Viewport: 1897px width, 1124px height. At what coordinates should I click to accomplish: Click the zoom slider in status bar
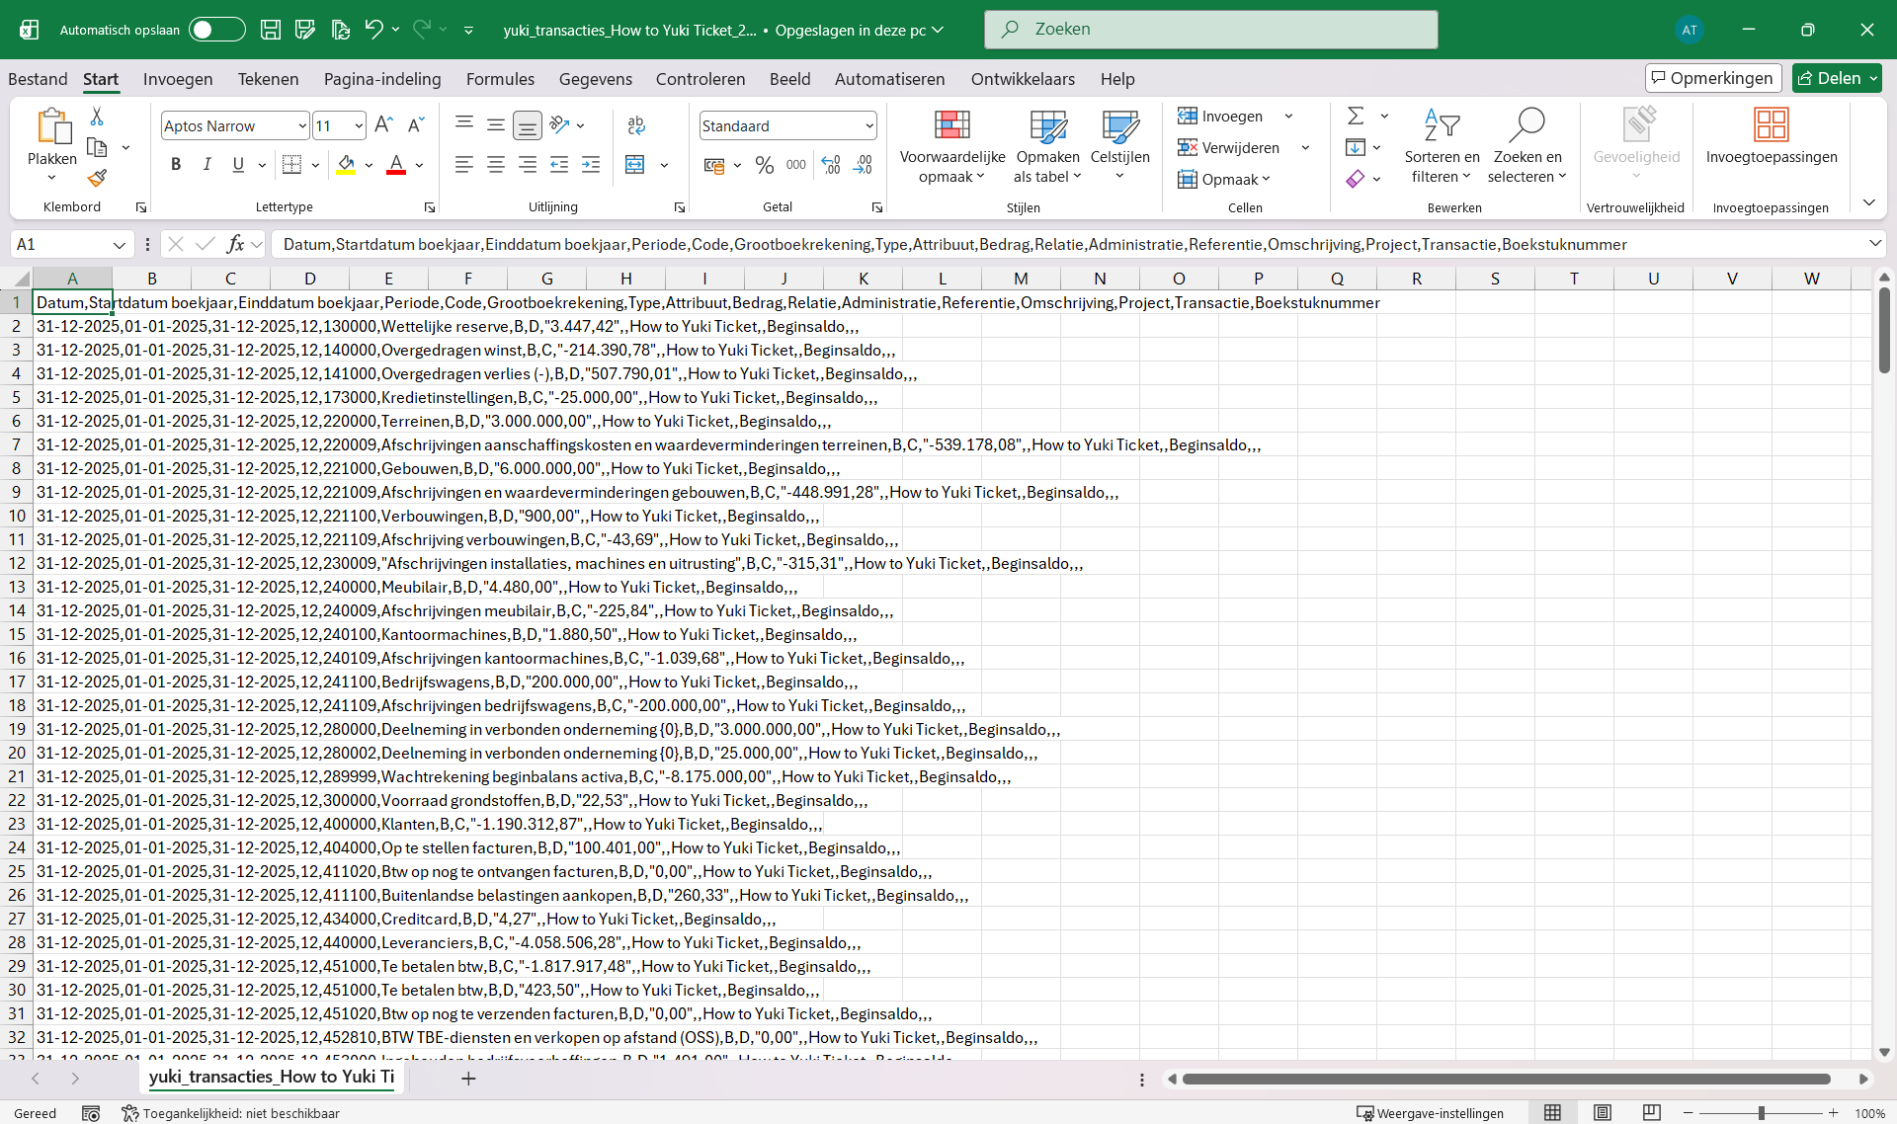tap(1761, 1113)
